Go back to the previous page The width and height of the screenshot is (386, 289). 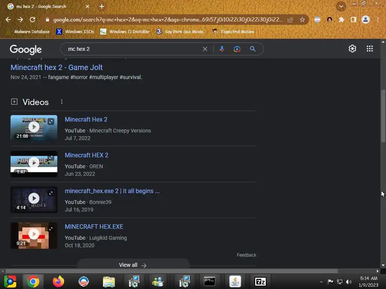point(8,20)
